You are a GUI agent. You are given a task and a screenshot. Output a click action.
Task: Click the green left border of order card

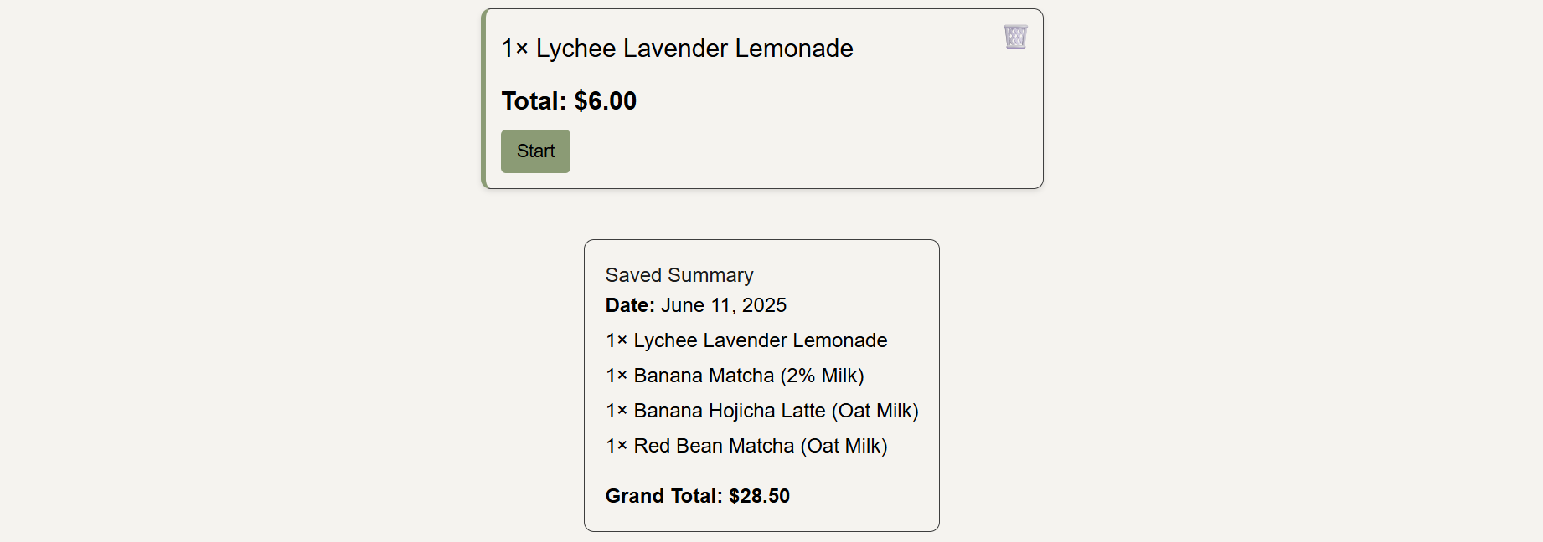(483, 99)
